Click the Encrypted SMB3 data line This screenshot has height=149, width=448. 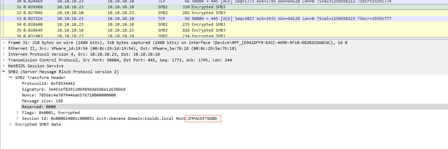click(x=38, y=124)
